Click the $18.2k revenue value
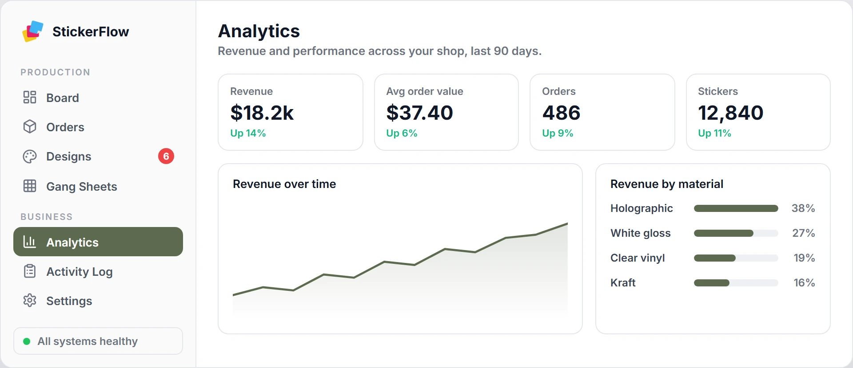 [x=262, y=113]
